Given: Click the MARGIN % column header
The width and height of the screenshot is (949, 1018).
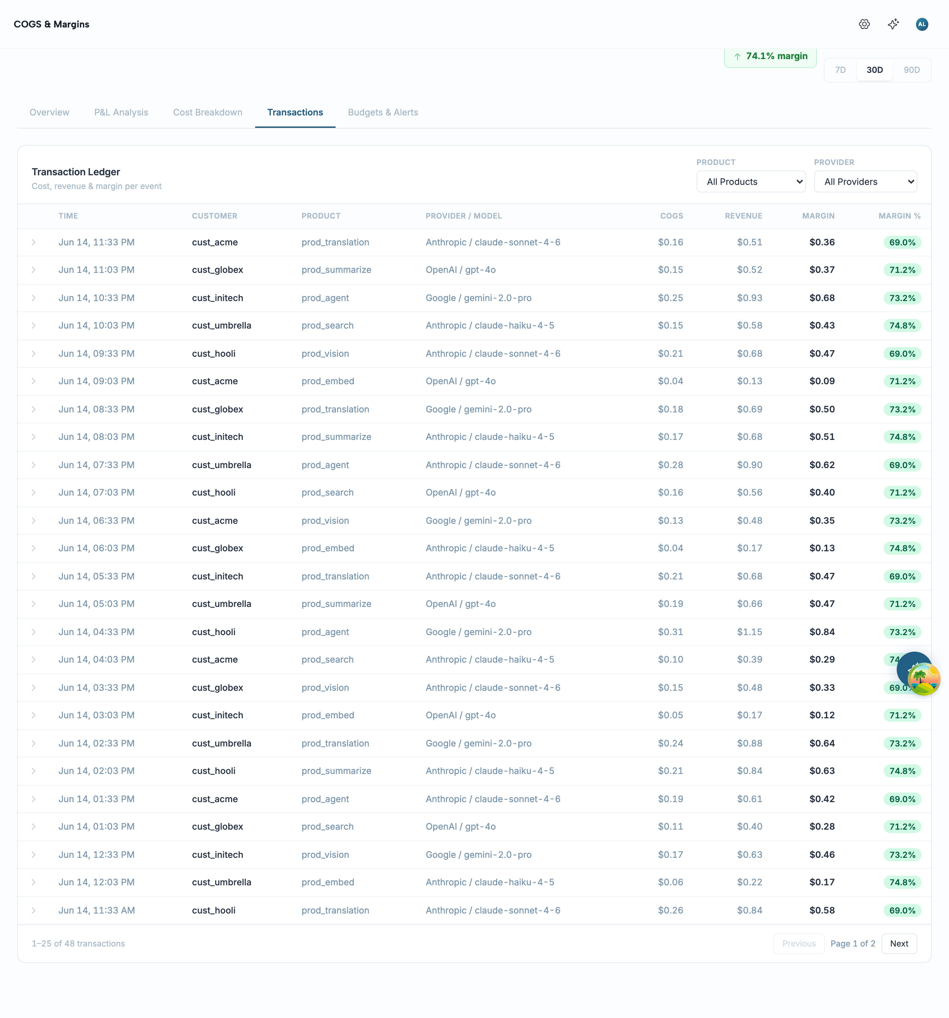Looking at the screenshot, I should tap(899, 216).
